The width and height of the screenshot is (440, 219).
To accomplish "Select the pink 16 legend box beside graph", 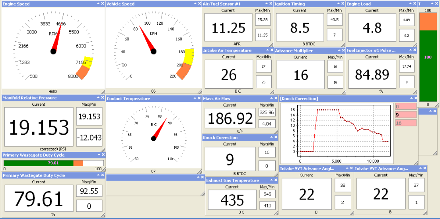I will click(406, 123).
